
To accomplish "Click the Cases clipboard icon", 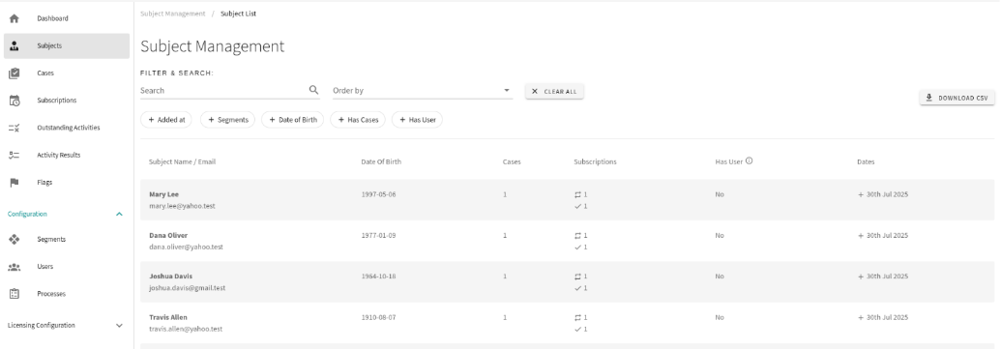I will pyautogui.click(x=15, y=73).
